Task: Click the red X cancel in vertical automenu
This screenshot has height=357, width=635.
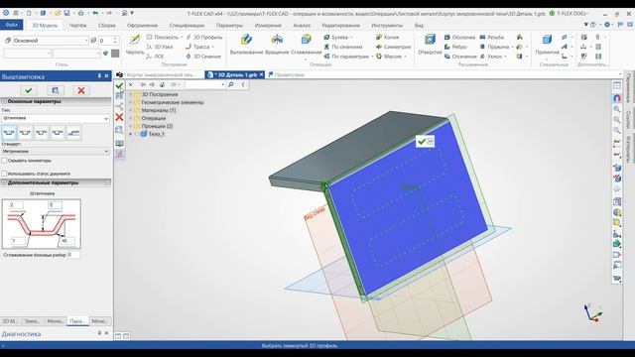Action: 119,117
